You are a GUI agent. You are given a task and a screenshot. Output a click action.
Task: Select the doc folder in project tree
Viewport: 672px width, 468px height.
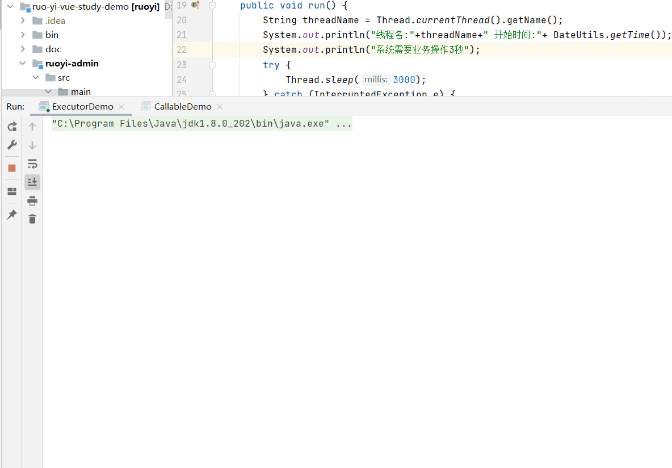(53, 49)
